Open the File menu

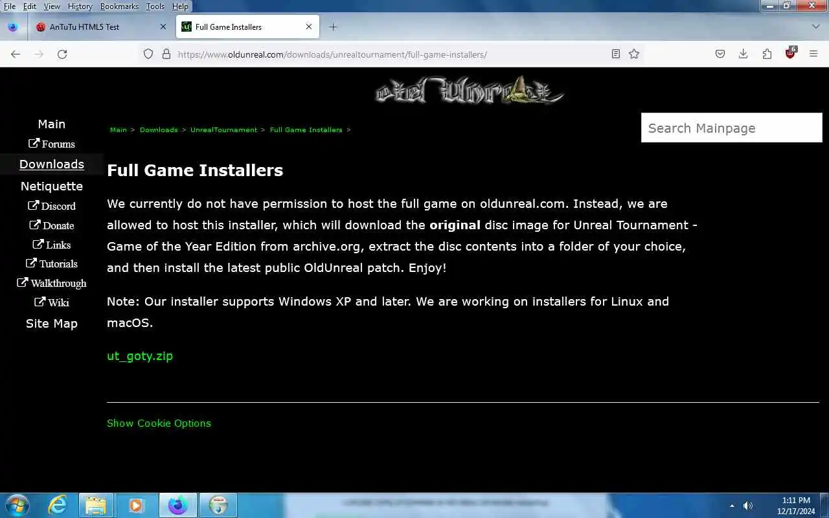click(x=10, y=6)
